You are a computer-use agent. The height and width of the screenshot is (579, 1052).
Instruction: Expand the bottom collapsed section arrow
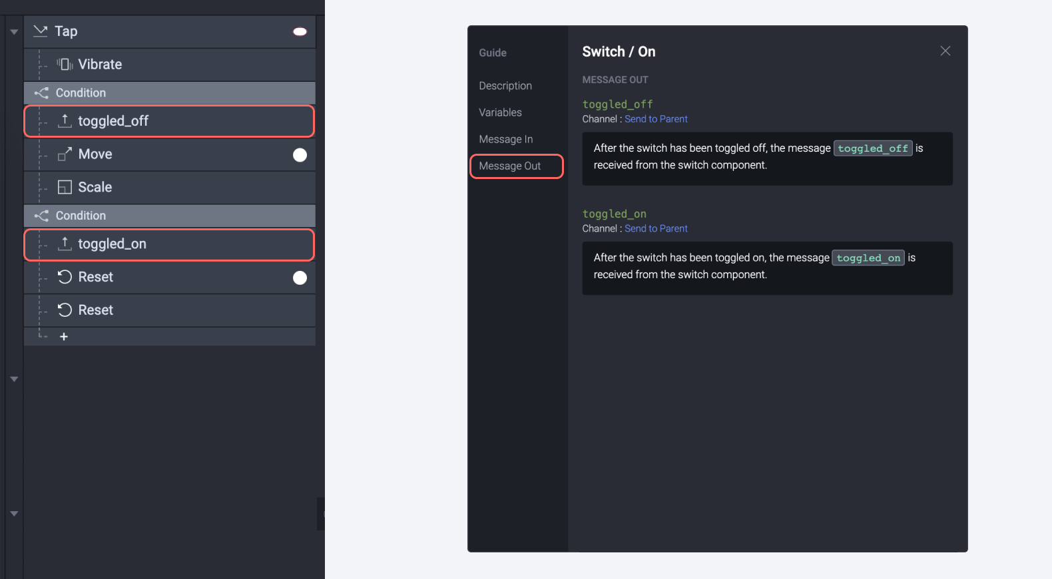14,514
